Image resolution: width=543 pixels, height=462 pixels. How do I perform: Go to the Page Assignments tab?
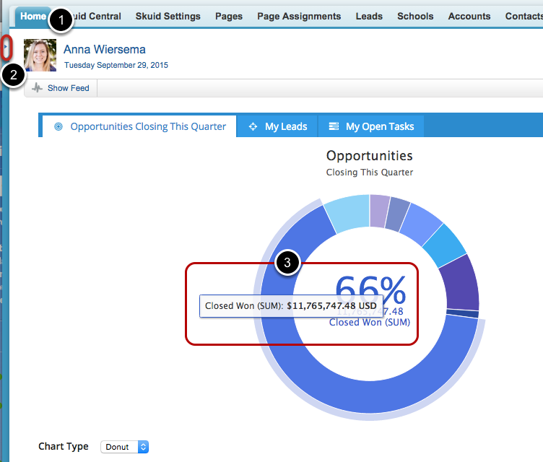click(x=299, y=16)
